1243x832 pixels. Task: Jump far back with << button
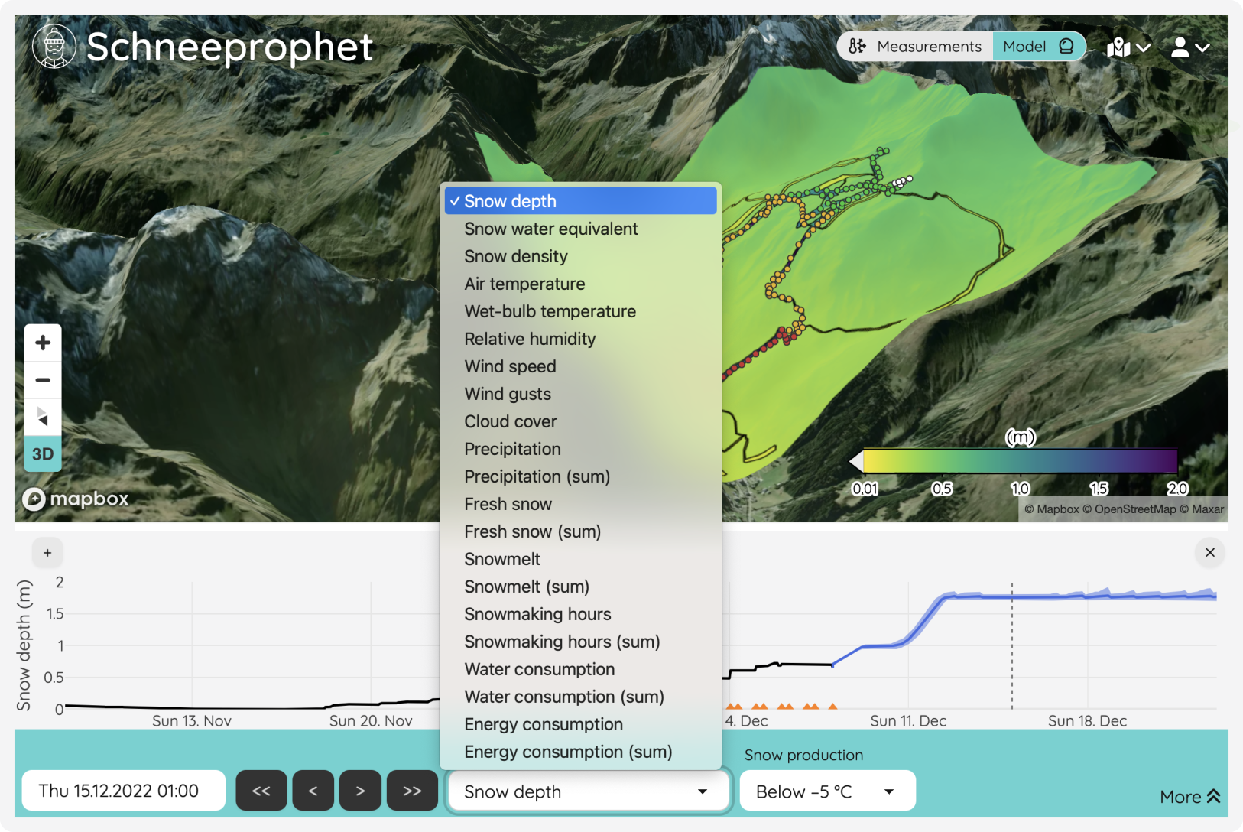point(261,791)
